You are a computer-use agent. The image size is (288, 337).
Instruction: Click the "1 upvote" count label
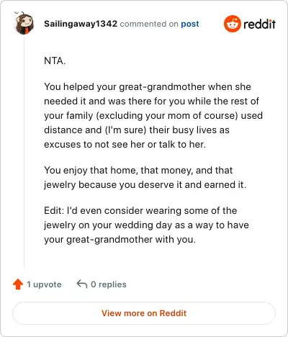pos(44,284)
